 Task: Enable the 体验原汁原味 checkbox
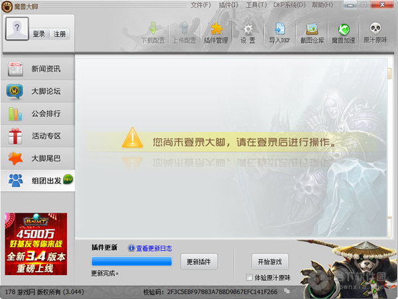(249, 277)
